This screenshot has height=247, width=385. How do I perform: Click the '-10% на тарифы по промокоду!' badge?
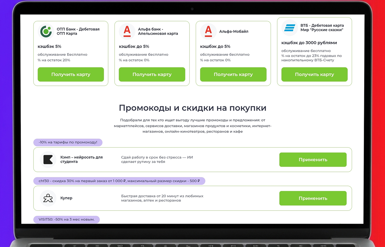68,142
